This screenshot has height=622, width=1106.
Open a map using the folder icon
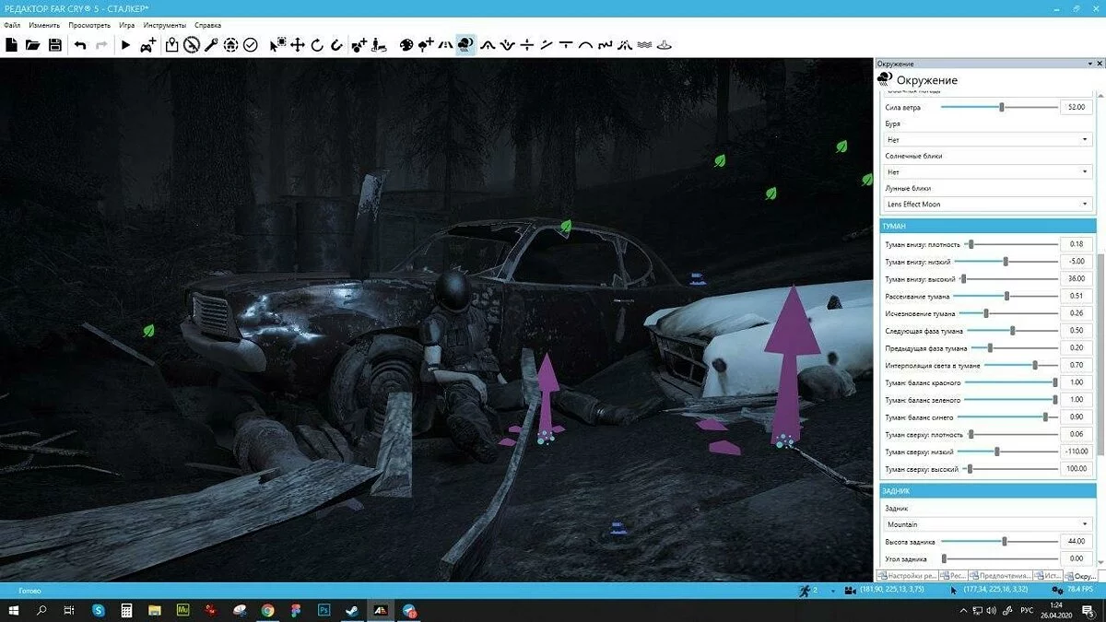pyautogui.click(x=33, y=44)
